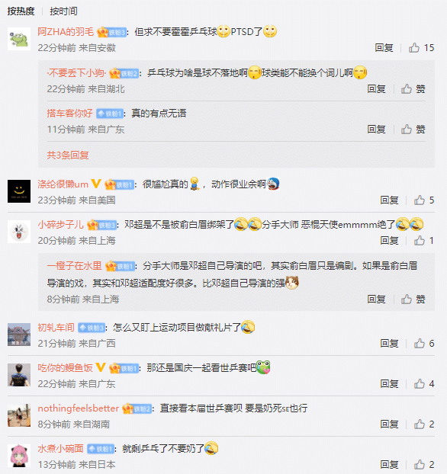447x474 pixels.
Task: Like the reply from 不要丢下小狗
Action: coord(413,89)
